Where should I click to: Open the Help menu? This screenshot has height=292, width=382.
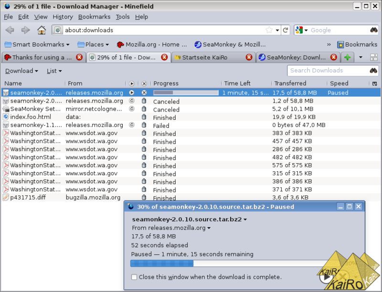pos(141,17)
